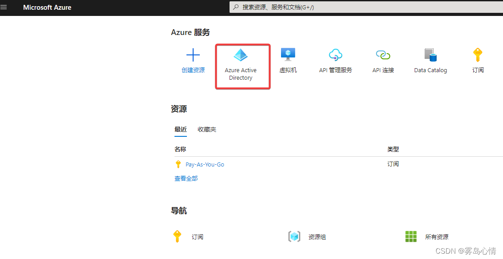Switch to the 收藏夹 tab
Screen dimensions: 503x259
click(207, 129)
